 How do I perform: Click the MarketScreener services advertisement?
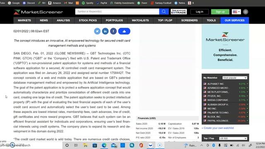[x=225, y=47]
